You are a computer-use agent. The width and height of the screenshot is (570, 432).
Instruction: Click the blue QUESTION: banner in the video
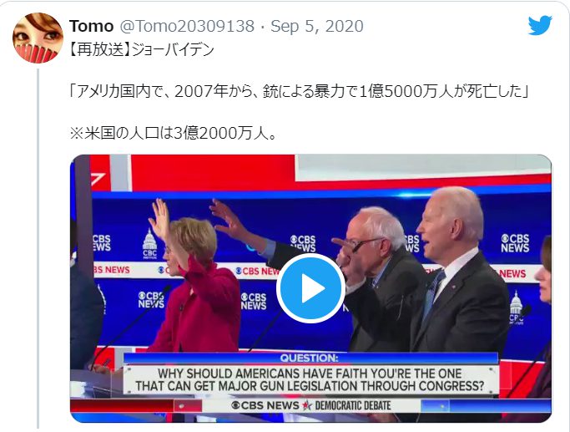[x=310, y=358]
